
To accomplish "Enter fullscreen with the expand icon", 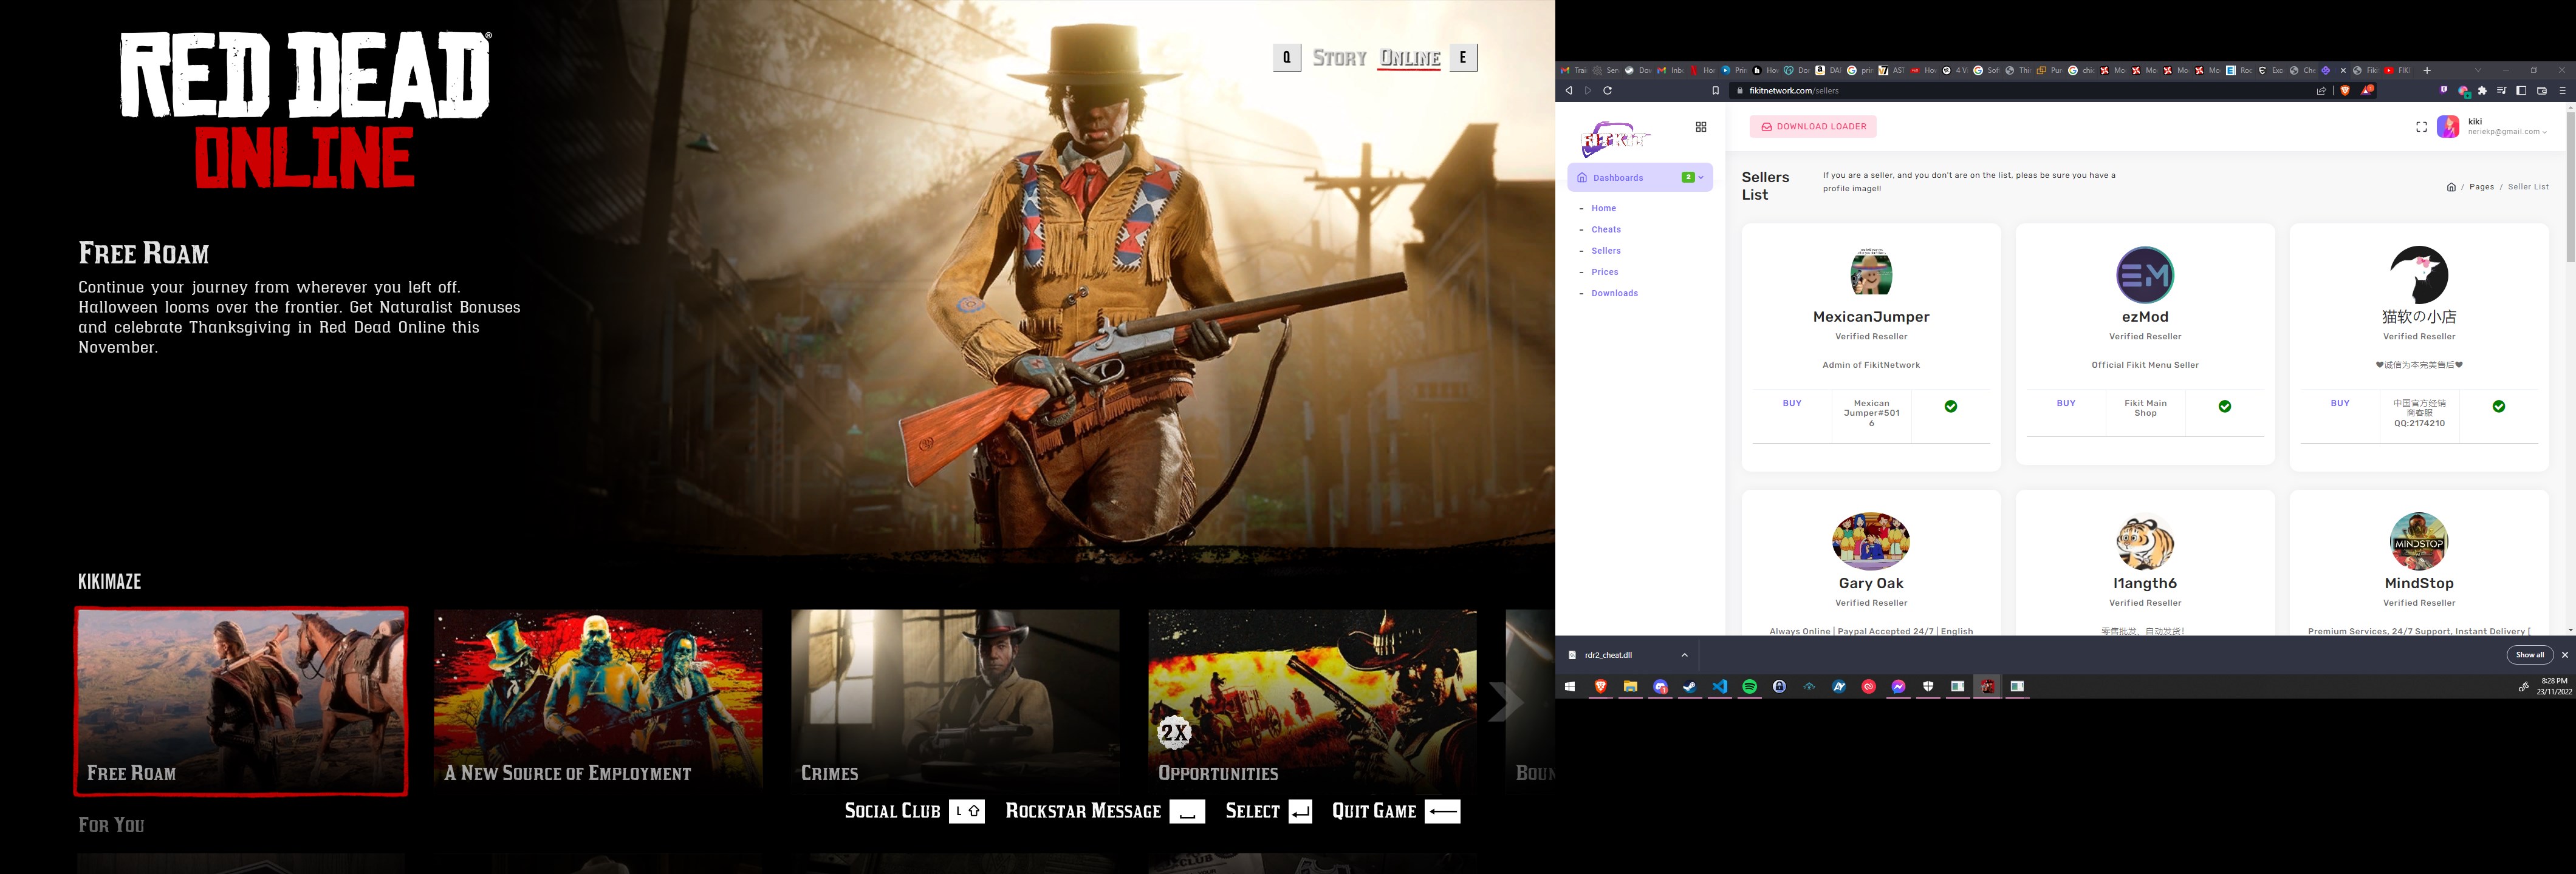I will tap(2421, 127).
